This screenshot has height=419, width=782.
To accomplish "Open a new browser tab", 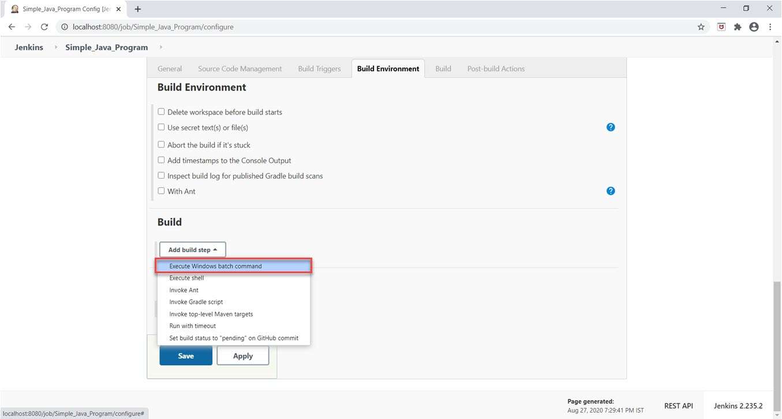I will point(138,9).
